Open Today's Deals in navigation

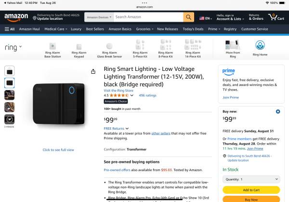193,29
